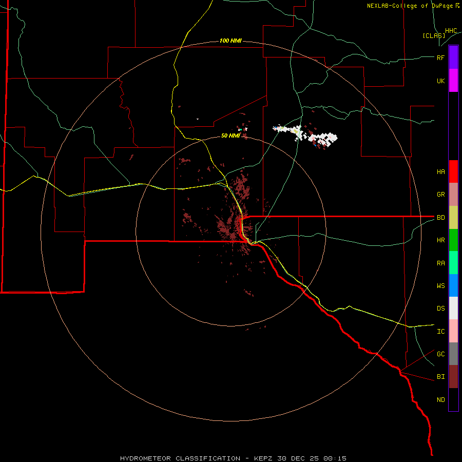Click the GC legend label

[440, 354]
